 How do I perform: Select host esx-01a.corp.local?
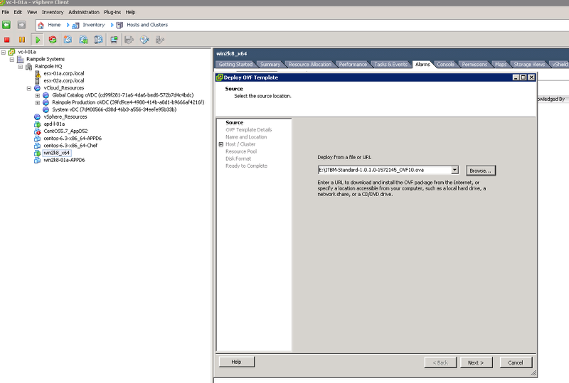[64, 74]
